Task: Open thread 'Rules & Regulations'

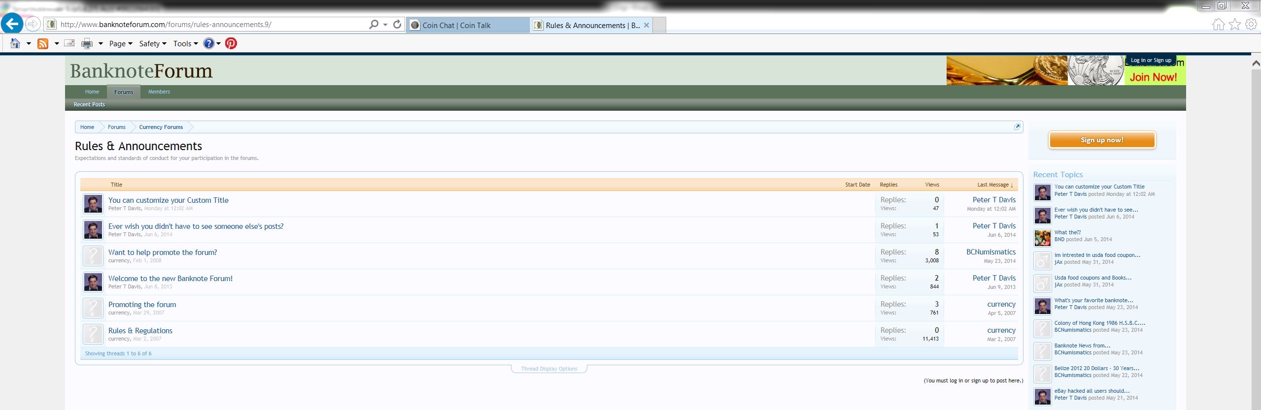Action: click(x=140, y=331)
